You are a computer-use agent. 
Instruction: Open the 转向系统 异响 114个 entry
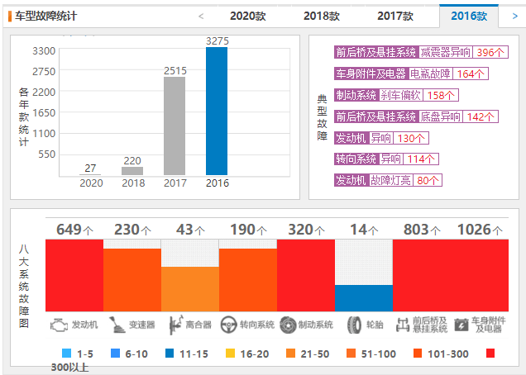pos(386,159)
